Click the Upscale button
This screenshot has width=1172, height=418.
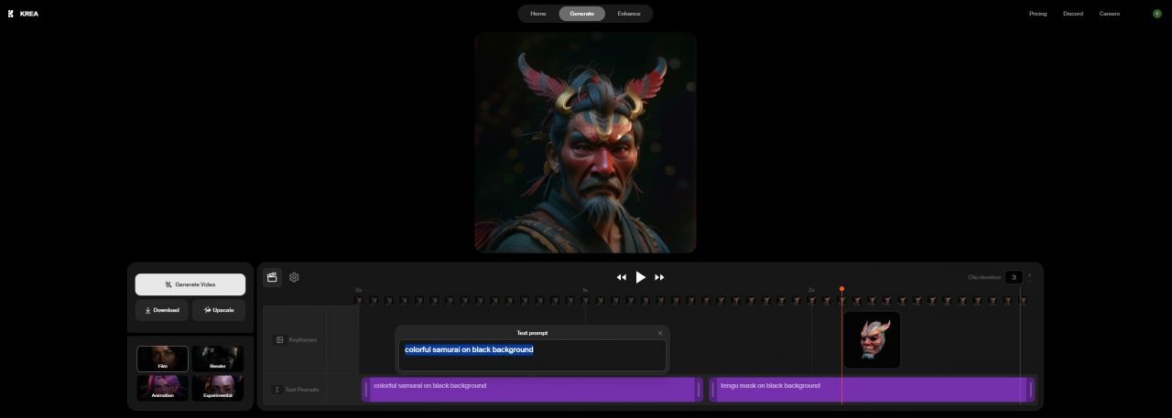coord(219,310)
